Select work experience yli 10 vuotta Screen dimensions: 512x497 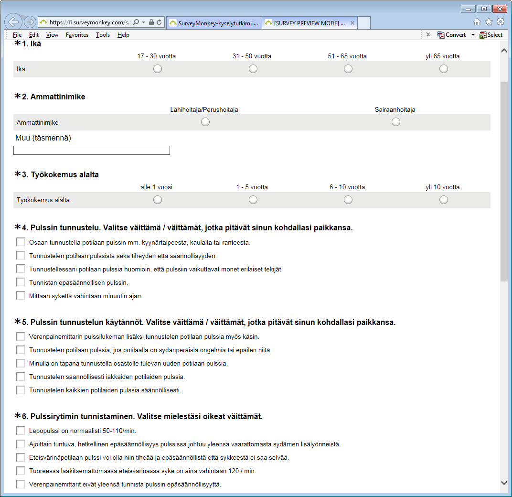point(443,200)
